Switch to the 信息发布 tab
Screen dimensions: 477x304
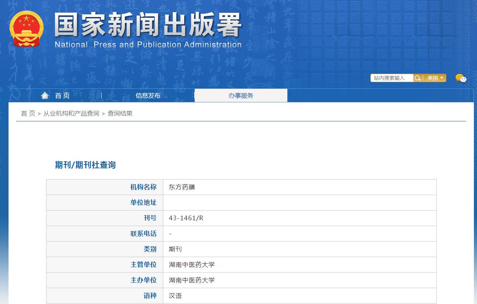click(148, 95)
